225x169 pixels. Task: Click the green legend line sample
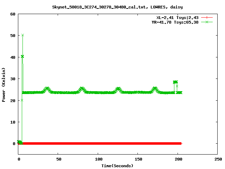pos(207,22)
